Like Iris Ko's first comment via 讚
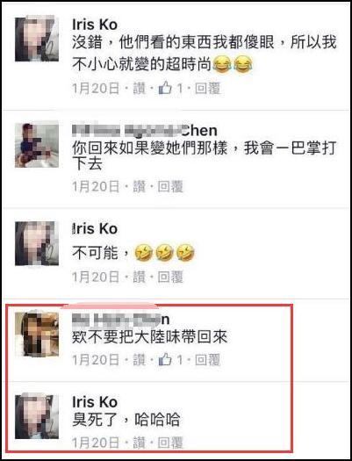 (140, 88)
